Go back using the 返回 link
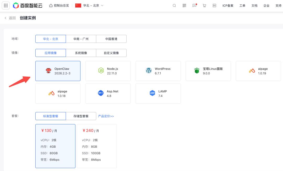 (10, 18)
